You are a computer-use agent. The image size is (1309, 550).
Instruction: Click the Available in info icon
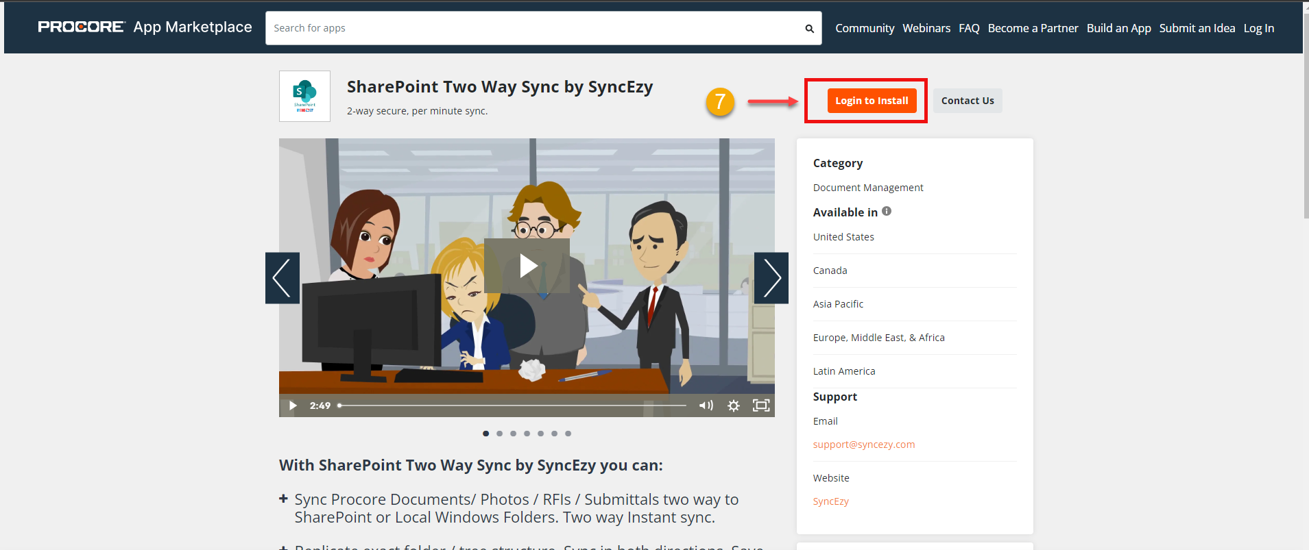(887, 211)
